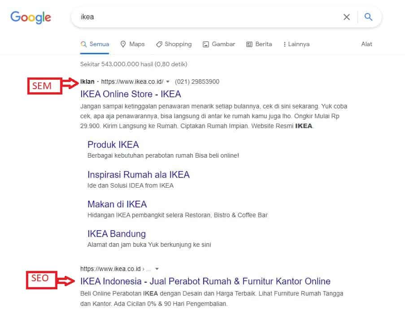This screenshot has width=405, height=318.
Task: Click the Berita news icon
Action: click(x=249, y=44)
